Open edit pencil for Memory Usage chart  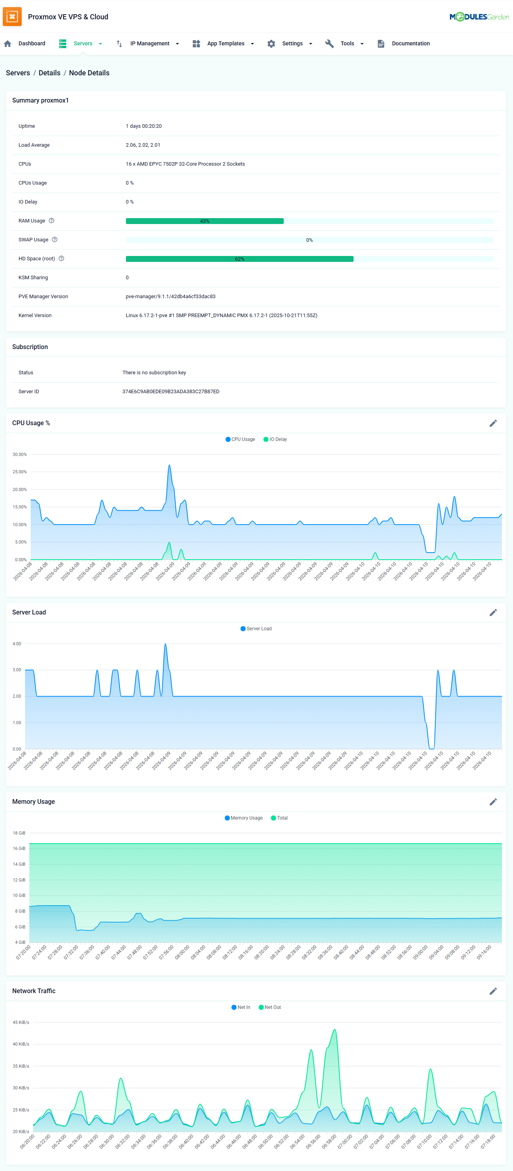tap(492, 801)
